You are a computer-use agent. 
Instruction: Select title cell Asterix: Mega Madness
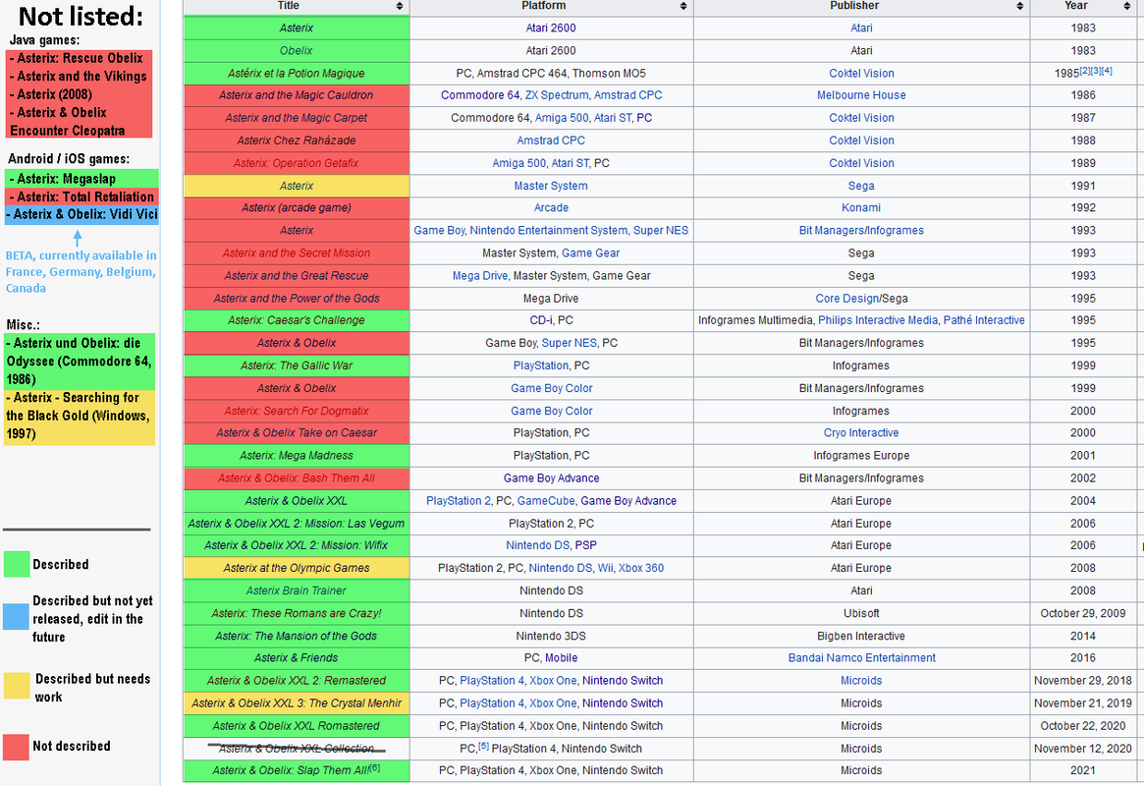click(x=297, y=456)
